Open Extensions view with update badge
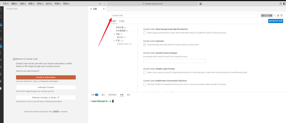The width and height of the screenshot is (286, 123). pyautogui.click(x=1, y=46)
